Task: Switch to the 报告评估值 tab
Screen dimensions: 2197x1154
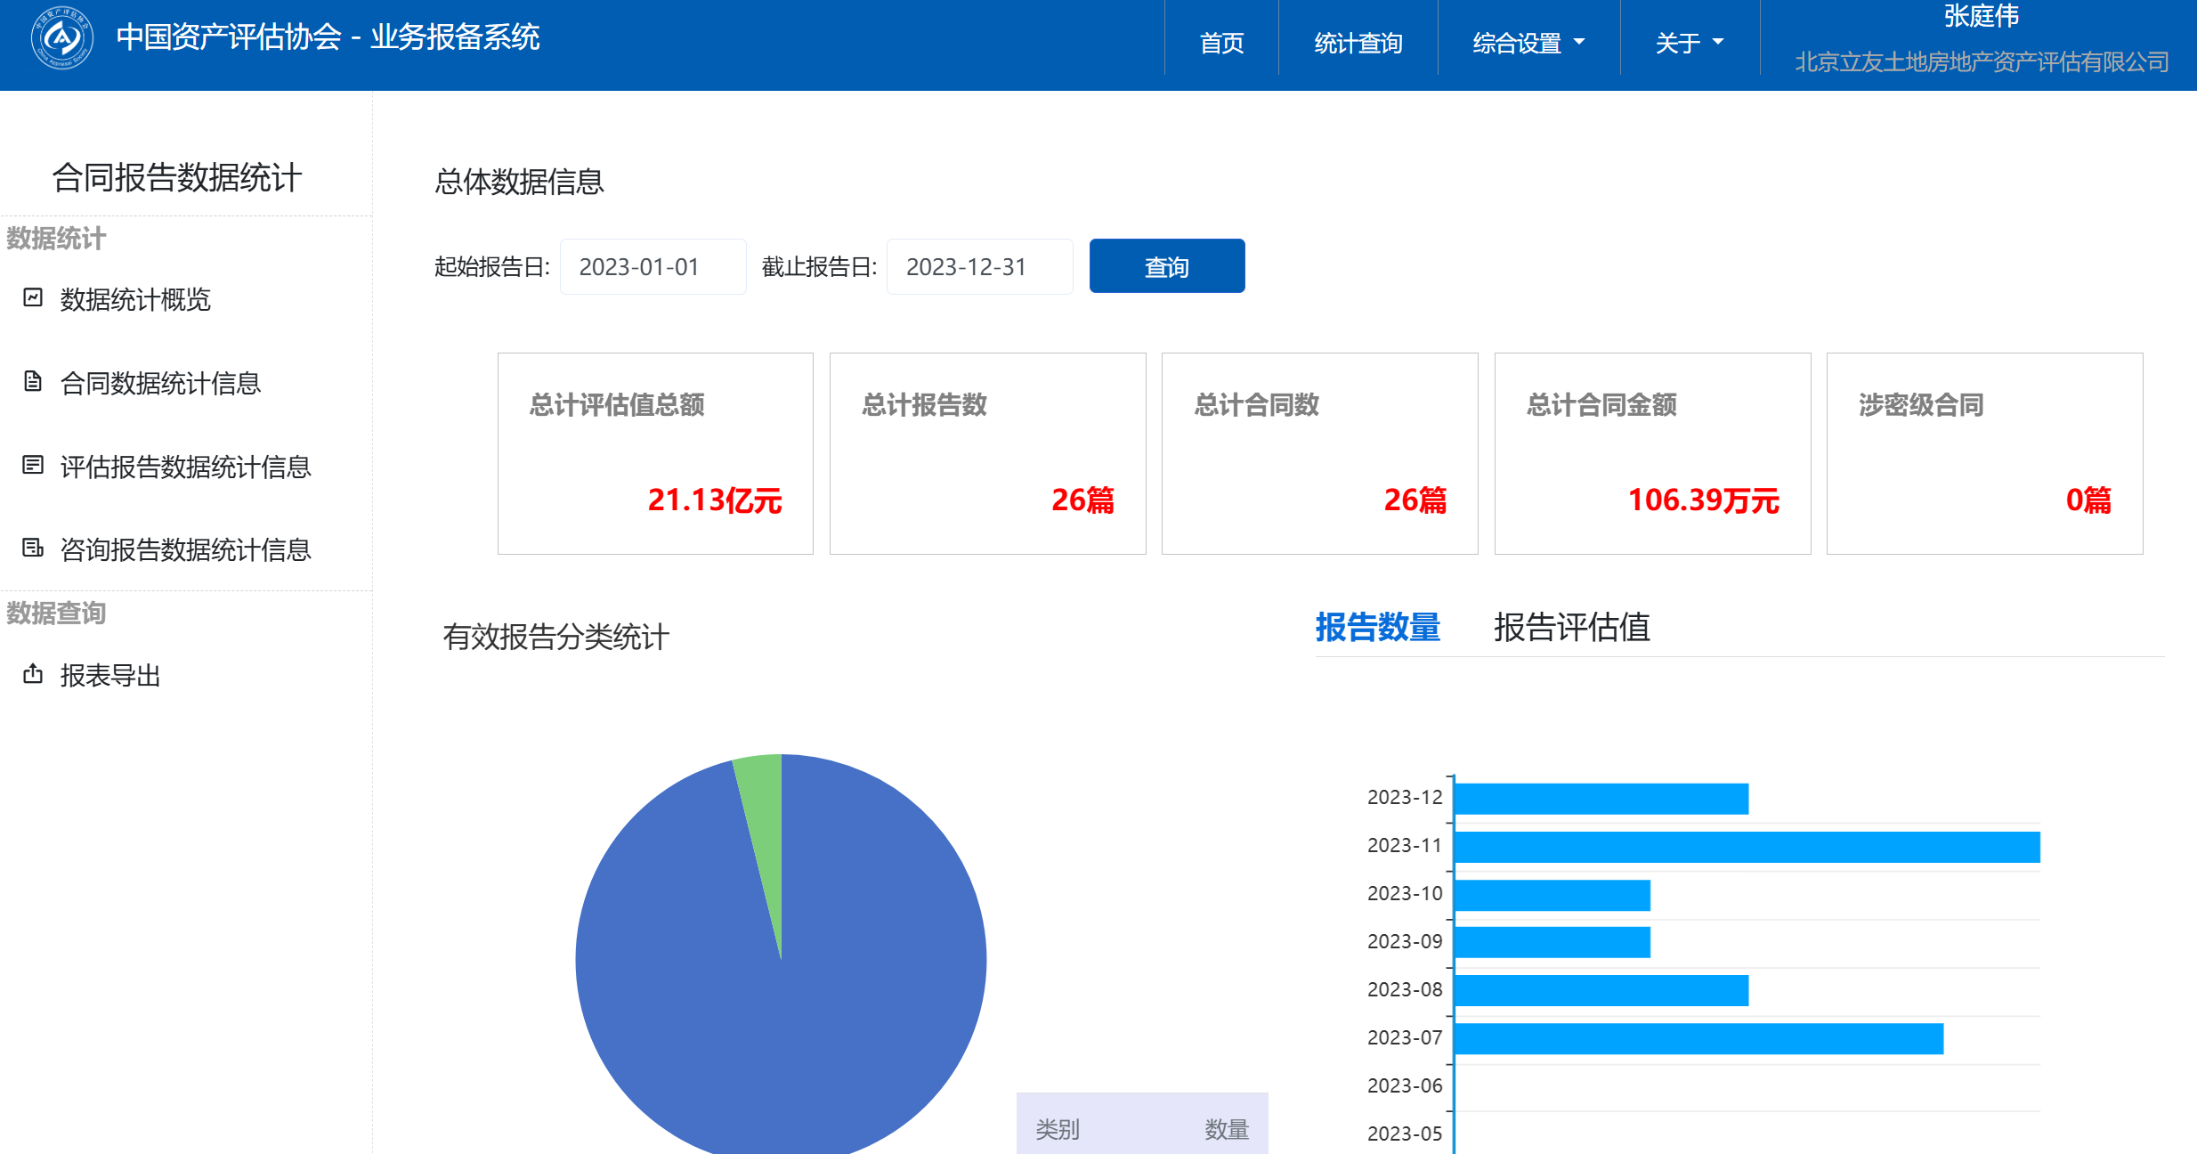Action: coord(1571,627)
